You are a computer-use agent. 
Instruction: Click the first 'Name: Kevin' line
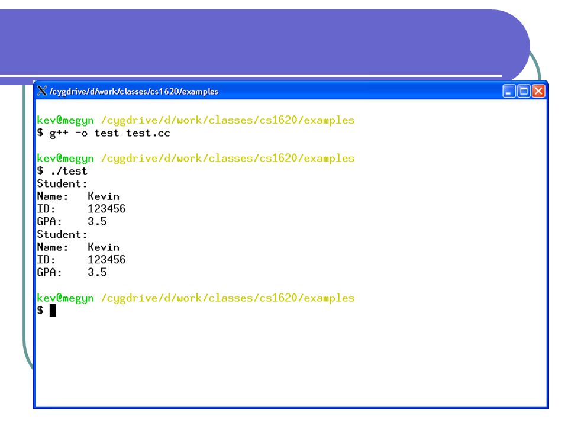pyautogui.click(x=78, y=196)
